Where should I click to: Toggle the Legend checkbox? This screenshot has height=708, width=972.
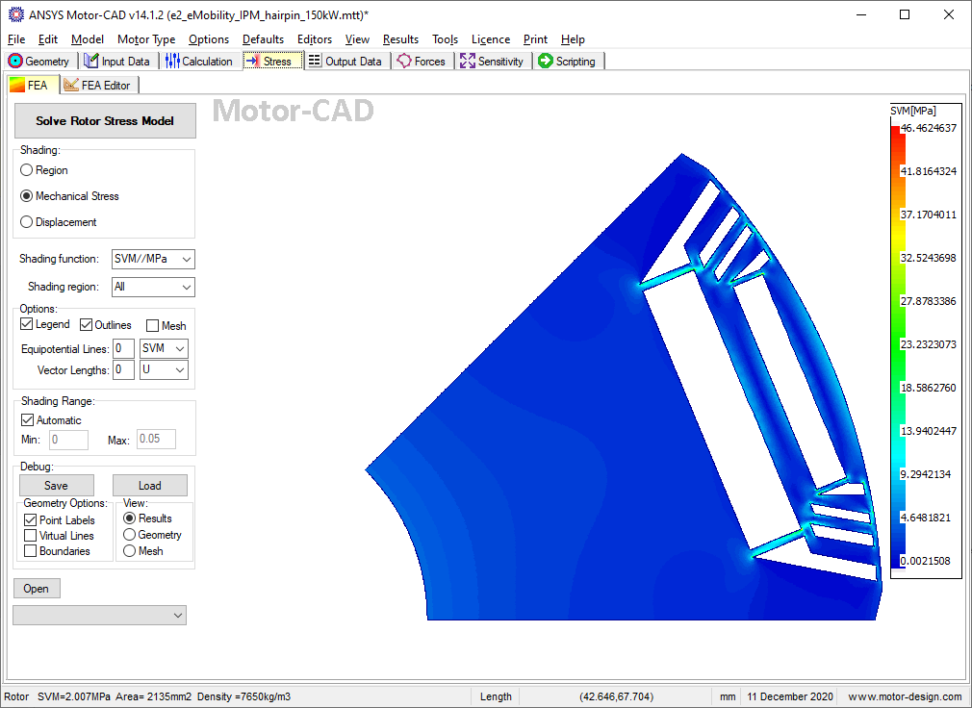(x=27, y=324)
